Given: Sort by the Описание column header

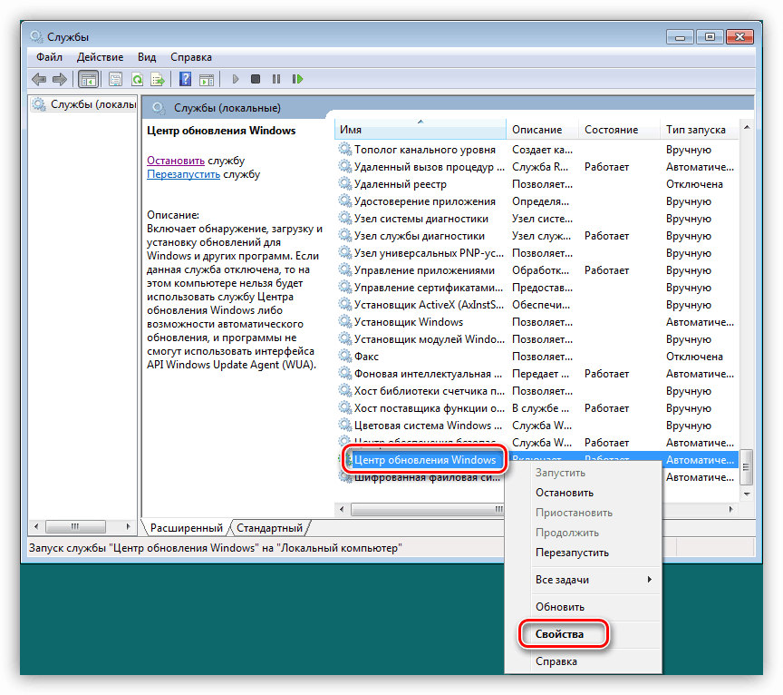Looking at the screenshot, I should [x=542, y=130].
